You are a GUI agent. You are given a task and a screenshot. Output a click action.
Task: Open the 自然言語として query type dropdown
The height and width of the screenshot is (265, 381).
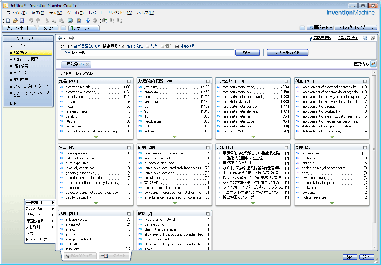[x=87, y=46]
